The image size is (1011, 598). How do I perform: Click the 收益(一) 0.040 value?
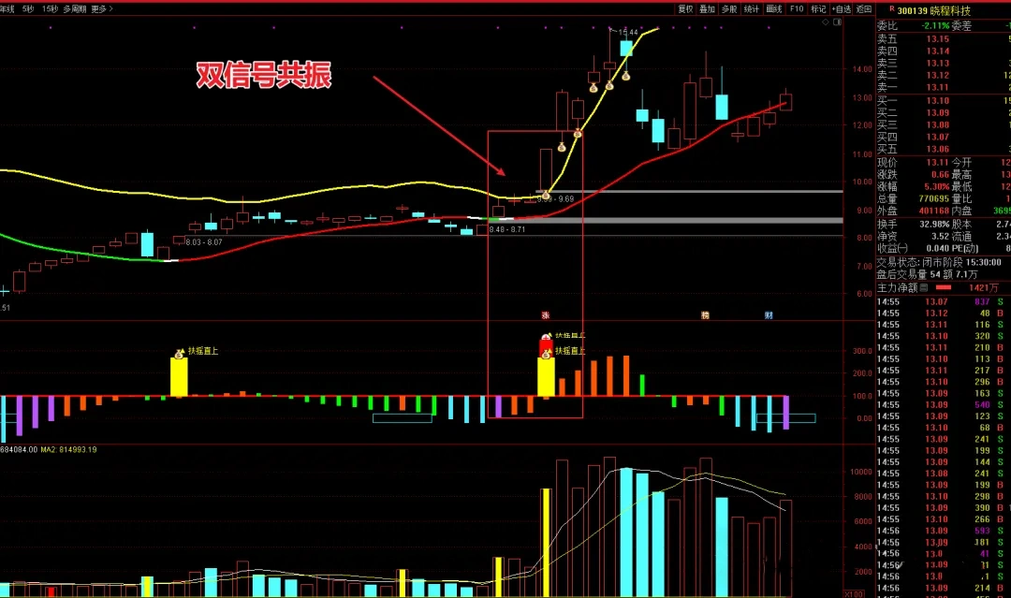coord(937,248)
